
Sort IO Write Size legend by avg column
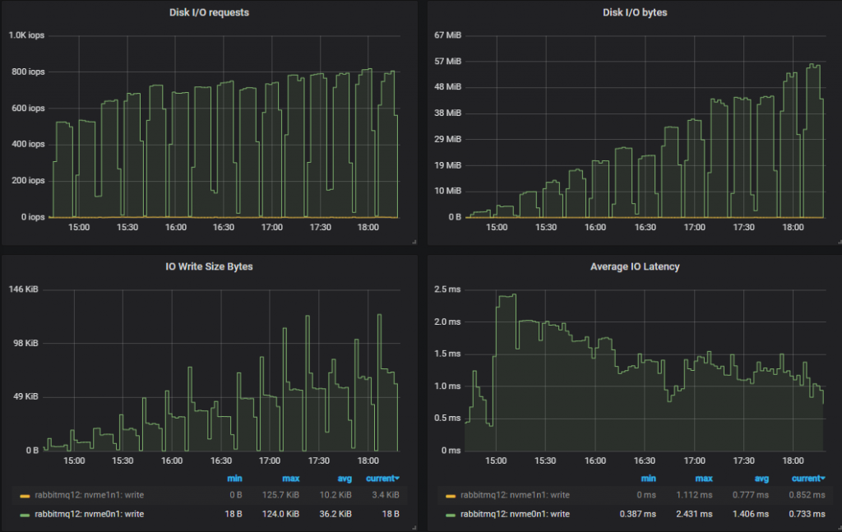[x=345, y=479]
